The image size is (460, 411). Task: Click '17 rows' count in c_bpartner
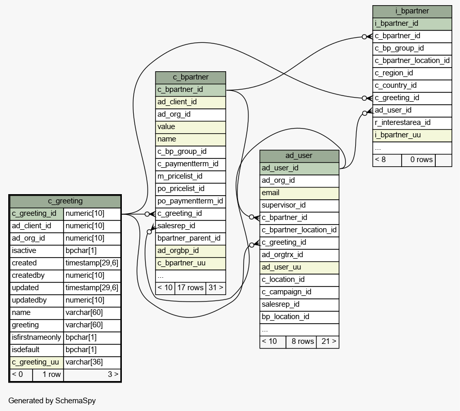tap(191, 288)
